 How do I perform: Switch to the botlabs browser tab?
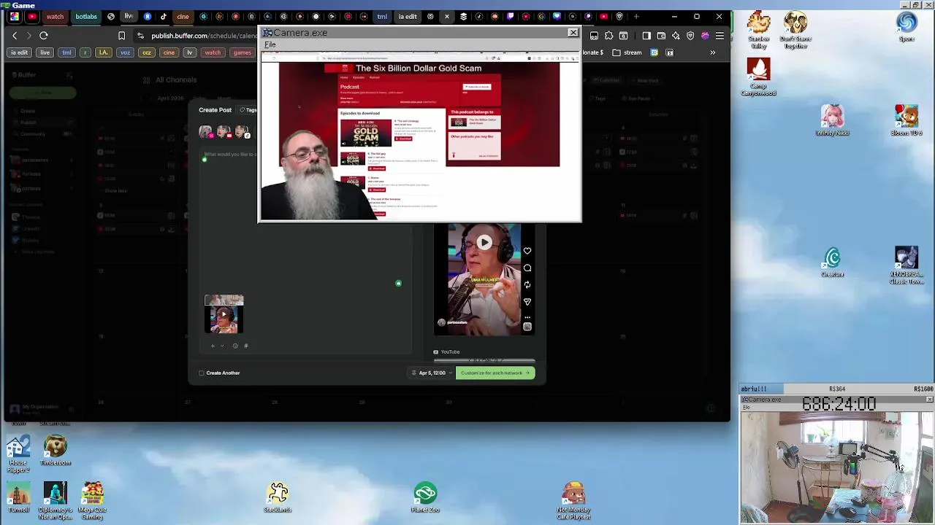pos(85,16)
